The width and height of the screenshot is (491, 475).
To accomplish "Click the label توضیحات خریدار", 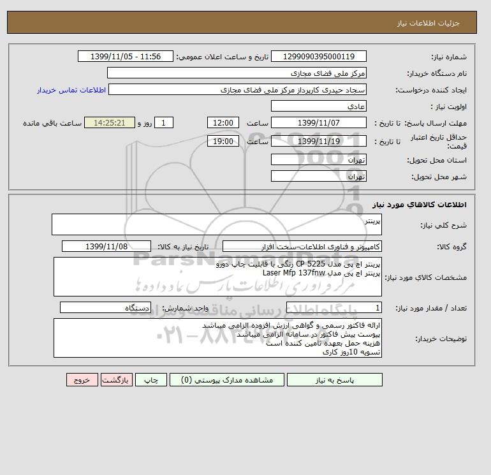I will (x=441, y=339).
